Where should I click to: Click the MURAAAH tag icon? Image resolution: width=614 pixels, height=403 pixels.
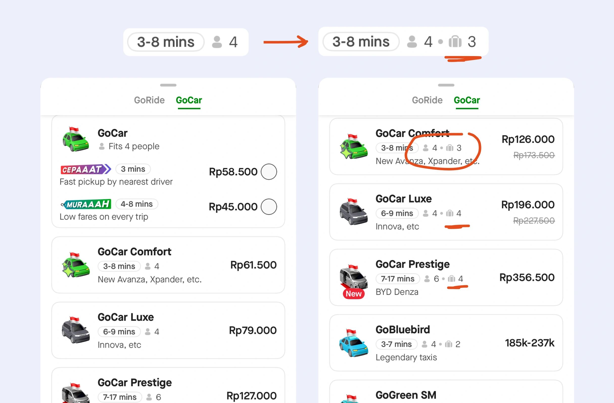(86, 204)
